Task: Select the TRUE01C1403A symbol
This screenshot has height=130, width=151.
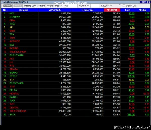Action: pos(18,111)
